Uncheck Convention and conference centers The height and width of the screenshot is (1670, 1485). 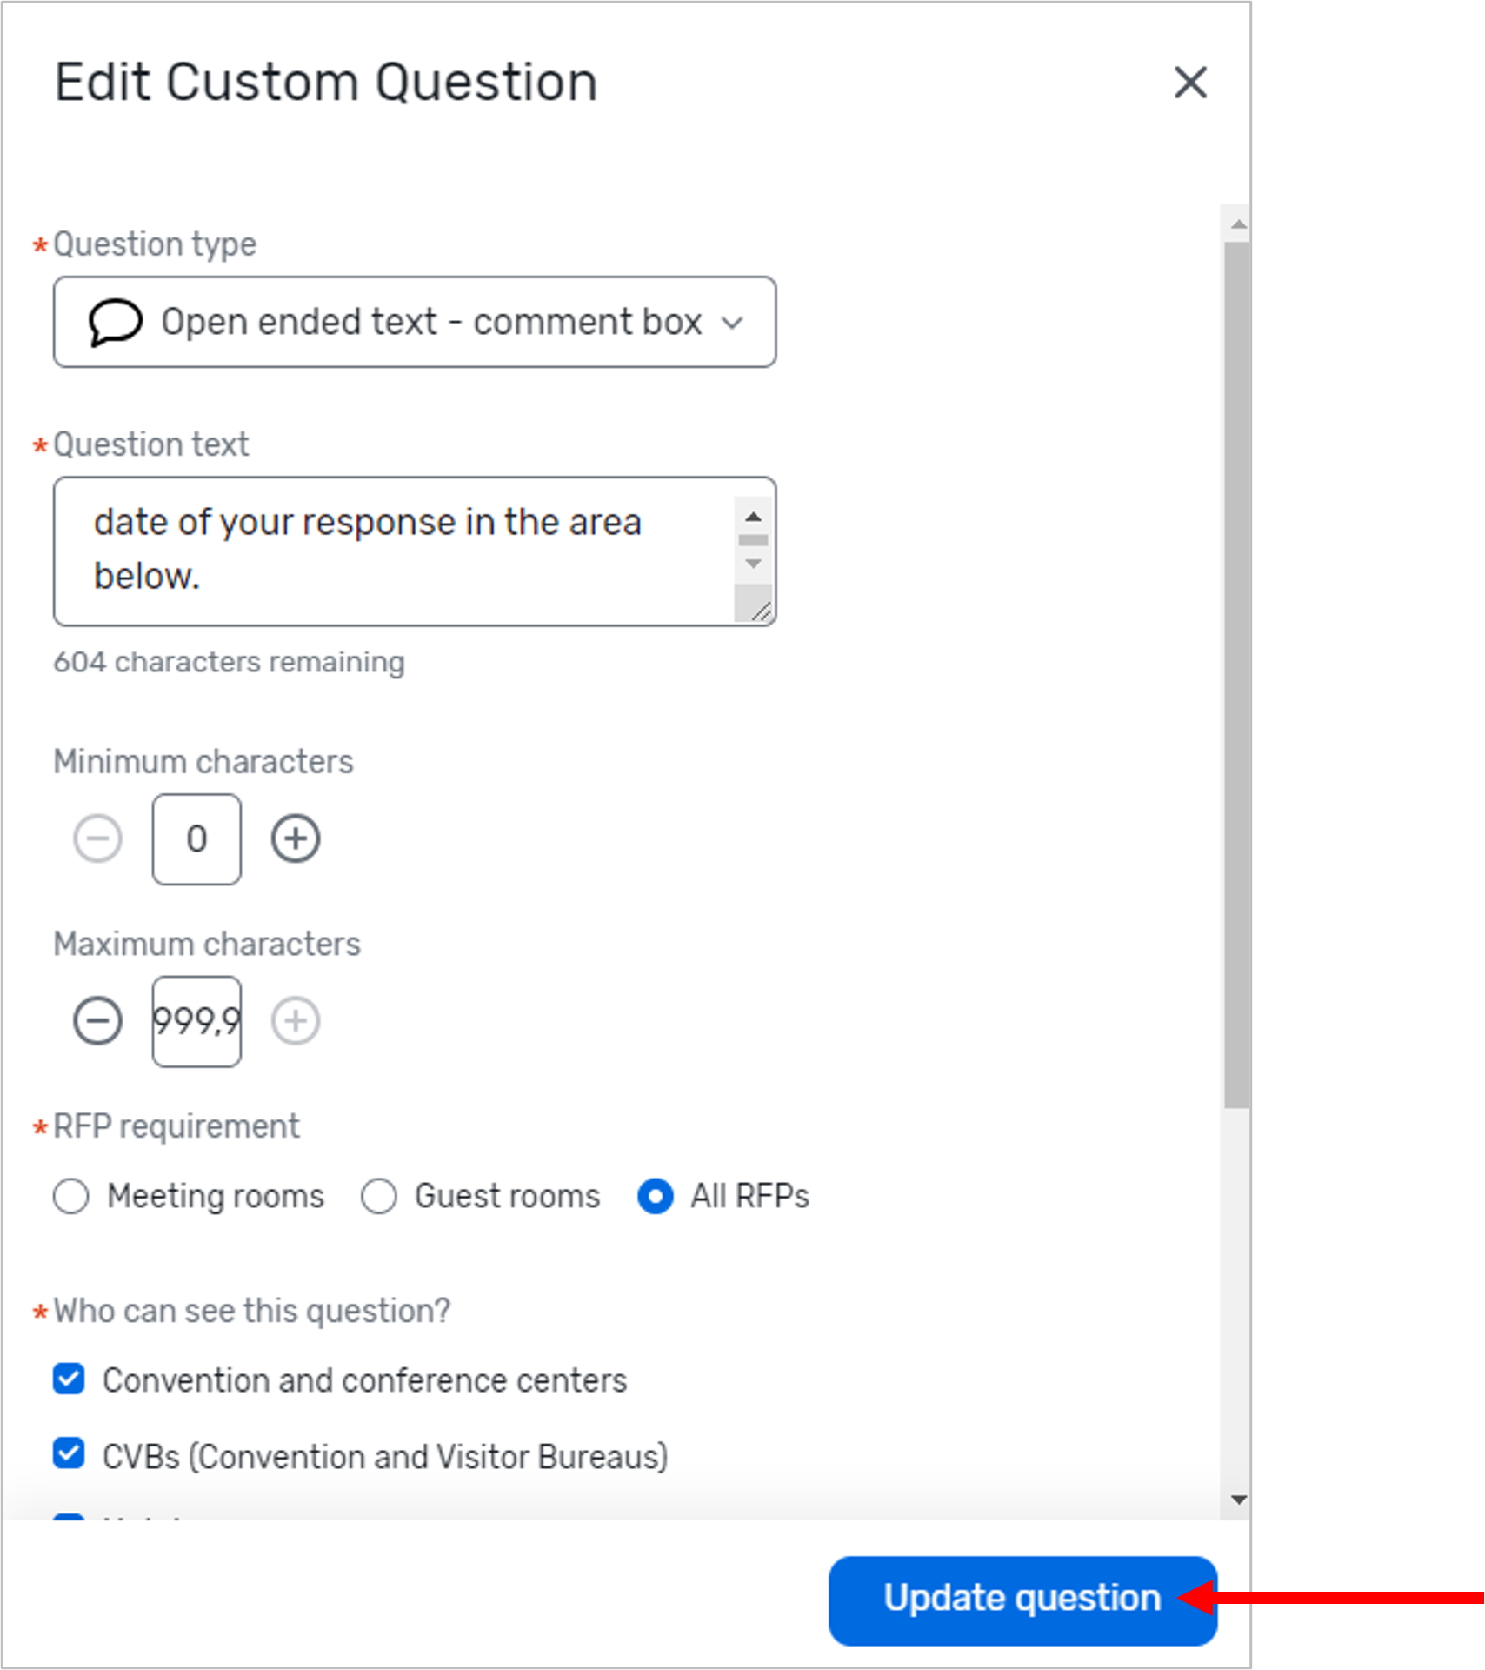coord(68,1379)
